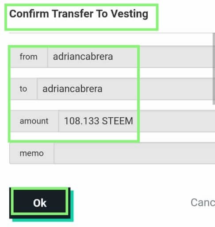Viewport: 215px width, 227px height.
Task: Click the 108.133 number in amount field
Action: point(81,121)
